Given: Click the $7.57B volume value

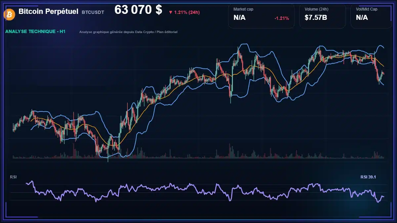Looking at the screenshot, I should [x=316, y=18].
